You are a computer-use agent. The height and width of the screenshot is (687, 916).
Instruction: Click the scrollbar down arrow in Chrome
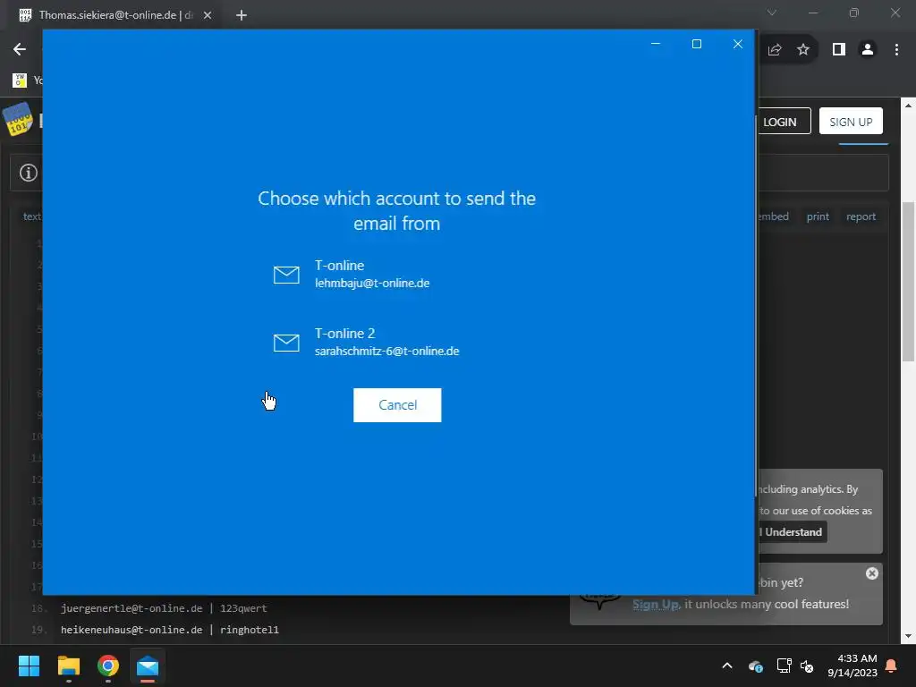pyautogui.click(x=908, y=636)
